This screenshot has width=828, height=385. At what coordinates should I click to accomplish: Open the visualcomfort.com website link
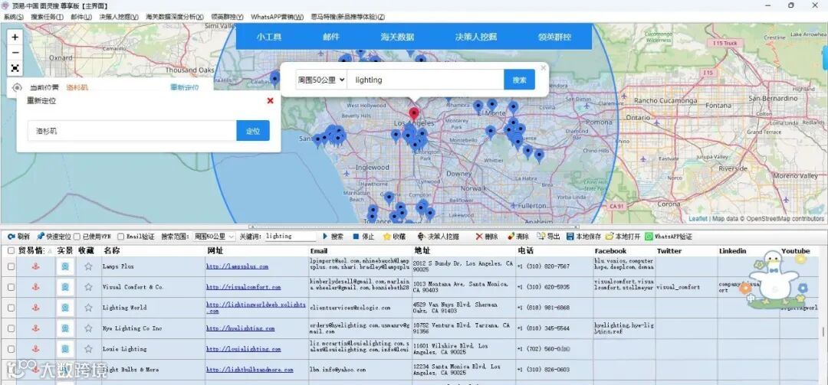[244, 288]
